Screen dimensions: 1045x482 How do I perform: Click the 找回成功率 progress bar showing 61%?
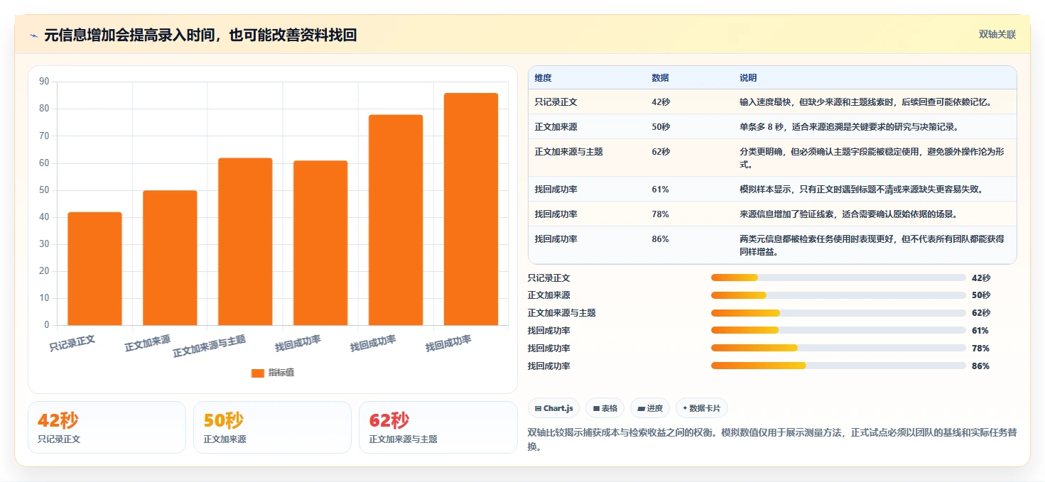point(838,330)
